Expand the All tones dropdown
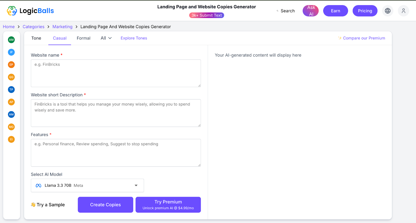This screenshot has height=223, width=416. 106,38
